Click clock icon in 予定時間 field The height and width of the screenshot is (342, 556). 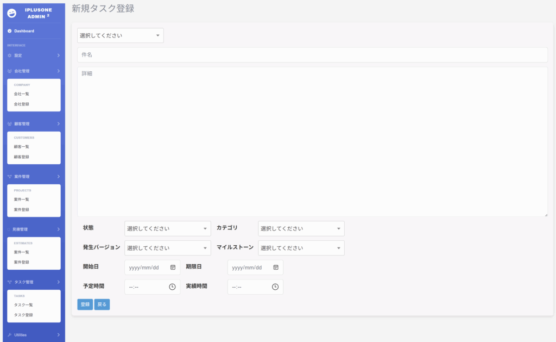[x=172, y=287]
